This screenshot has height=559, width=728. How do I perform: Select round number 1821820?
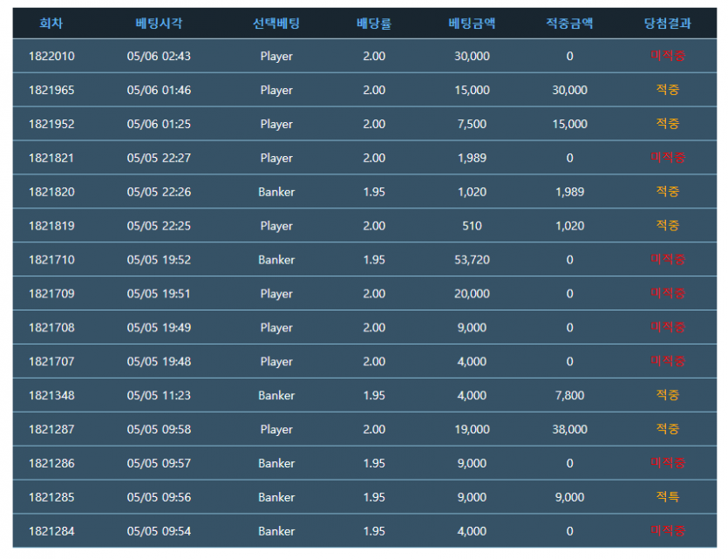51,192
